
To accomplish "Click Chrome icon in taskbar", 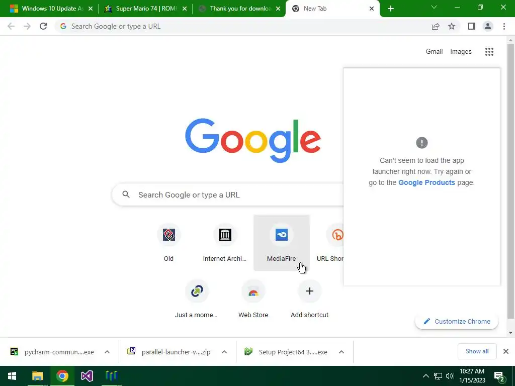I will point(62,376).
